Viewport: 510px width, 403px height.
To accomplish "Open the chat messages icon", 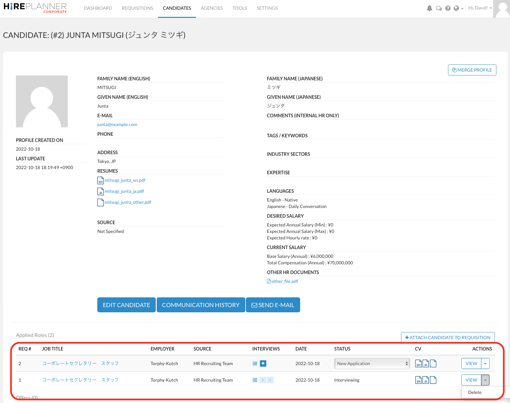I will pos(439,8).
